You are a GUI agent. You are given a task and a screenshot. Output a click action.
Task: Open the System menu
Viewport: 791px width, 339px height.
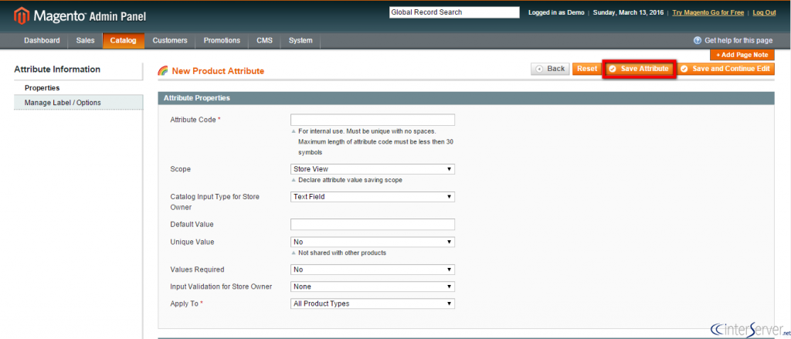tap(300, 40)
